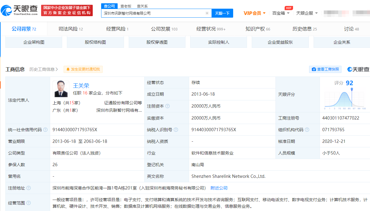This screenshot has height=211, width=370.
Task: Click help icon next to 纳税人识别号
Action: pyautogui.click(x=176, y=130)
